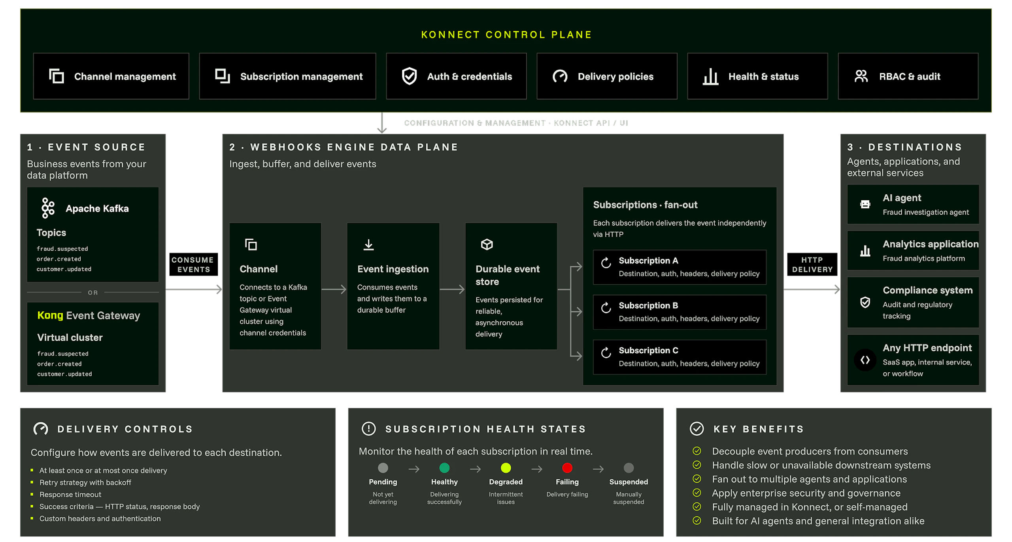Click the Durable event store cube icon

click(x=487, y=244)
